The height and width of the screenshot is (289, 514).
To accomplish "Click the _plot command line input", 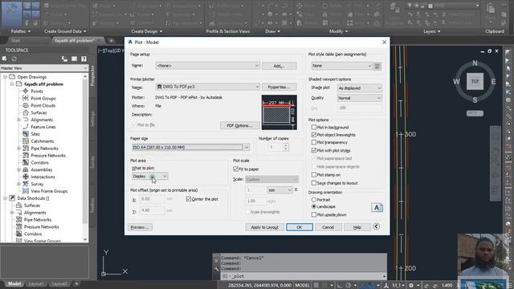I will click(304, 276).
